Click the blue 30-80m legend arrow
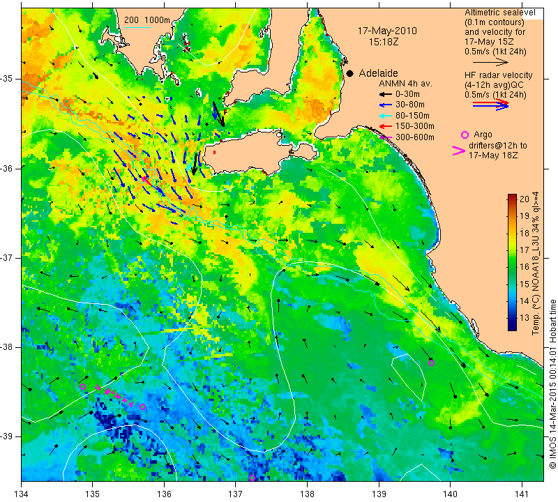This screenshot has width=558, height=502. (385, 105)
